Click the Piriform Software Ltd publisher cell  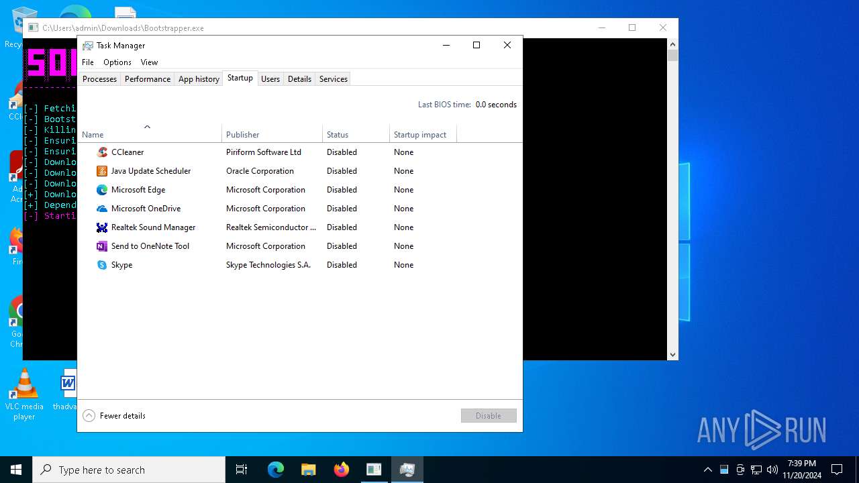tap(264, 152)
